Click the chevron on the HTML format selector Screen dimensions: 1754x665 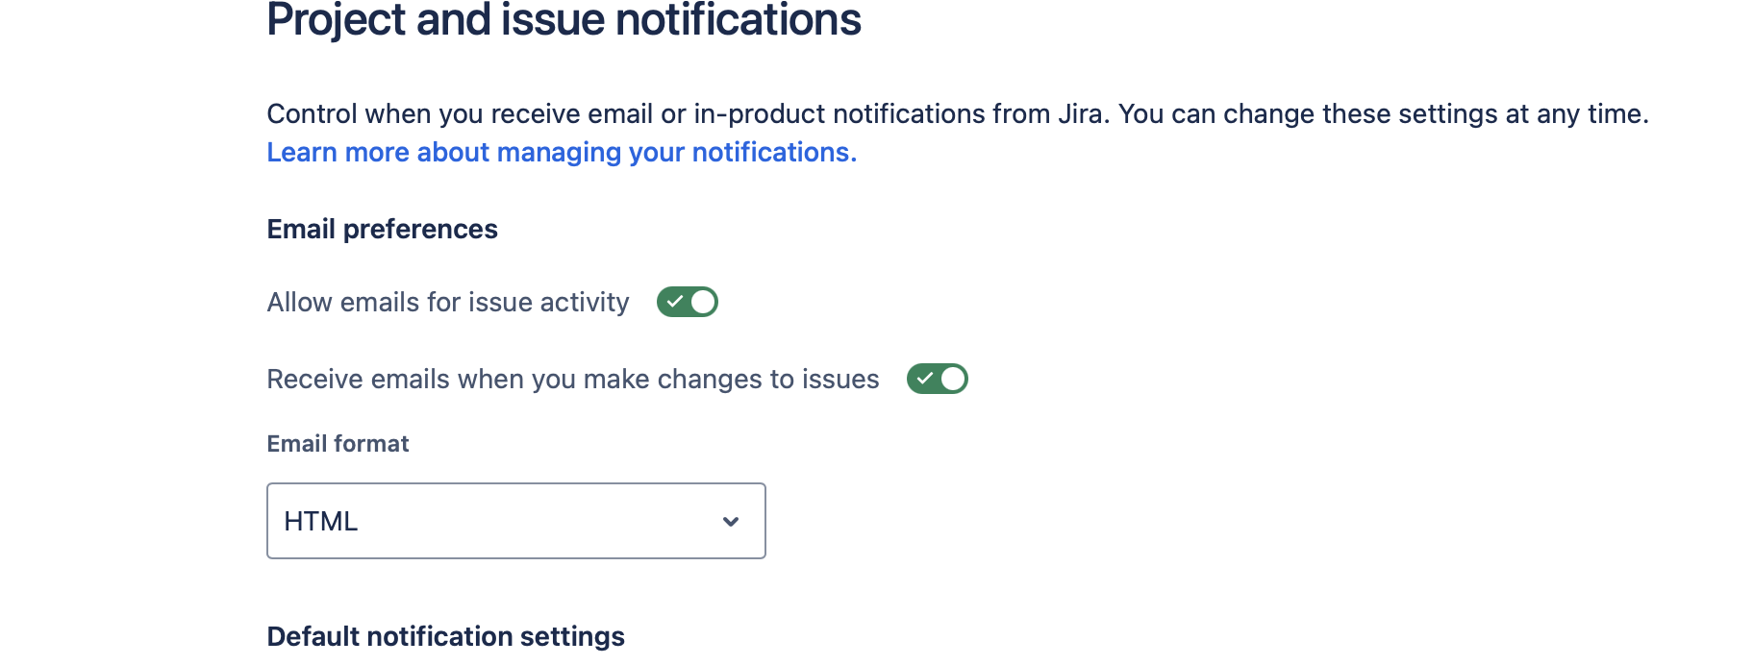pyautogui.click(x=731, y=521)
